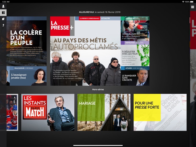Open the help question mark icon
This screenshot has width=196, height=147.
click(x=3, y=25)
